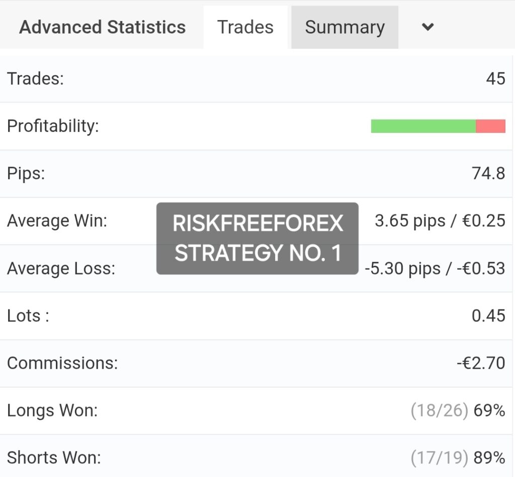Select the Trades count value 45
Viewport: 515px width, 477px height.
pyautogui.click(x=495, y=79)
